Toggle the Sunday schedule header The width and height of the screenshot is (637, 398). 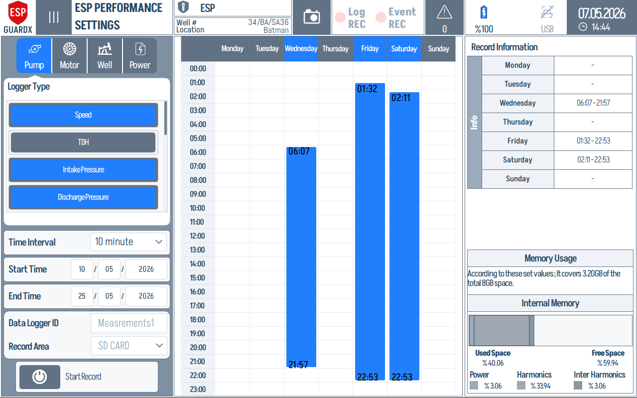tap(438, 49)
